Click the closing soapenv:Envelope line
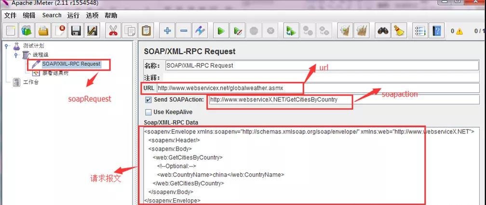 point(172,200)
